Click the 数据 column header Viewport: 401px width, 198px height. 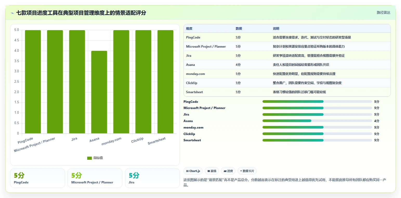(x=239, y=29)
